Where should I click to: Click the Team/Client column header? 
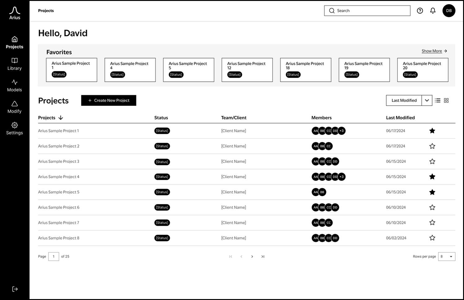(x=234, y=118)
